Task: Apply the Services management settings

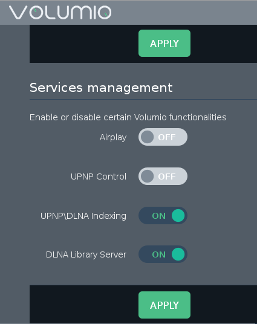Action: 164,305
